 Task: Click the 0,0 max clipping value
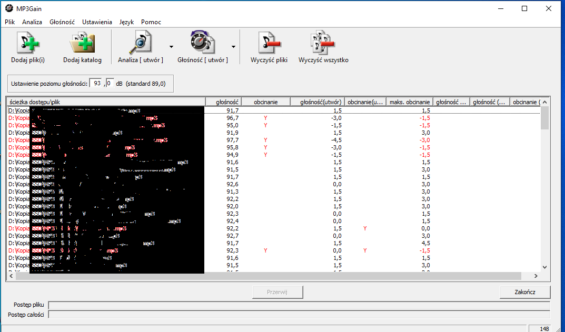pyautogui.click(x=425, y=229)
